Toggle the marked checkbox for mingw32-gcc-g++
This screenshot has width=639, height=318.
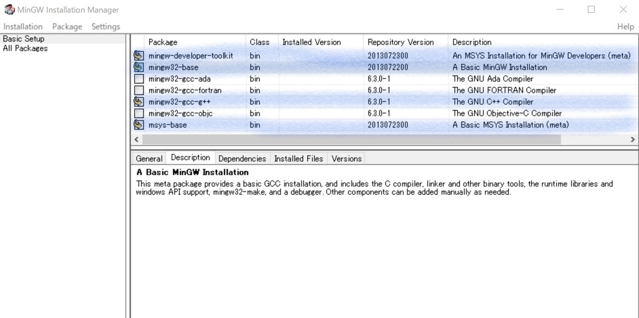click(139, 102)
